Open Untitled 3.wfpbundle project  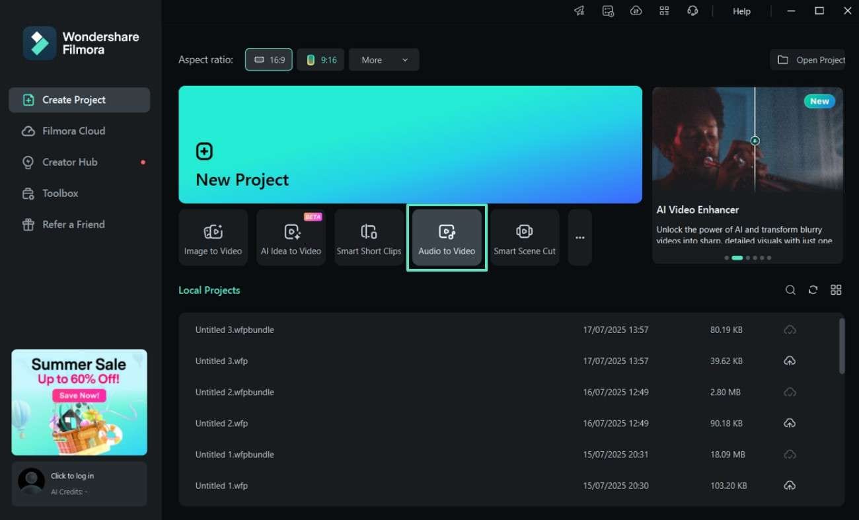[x=511, y=330]
